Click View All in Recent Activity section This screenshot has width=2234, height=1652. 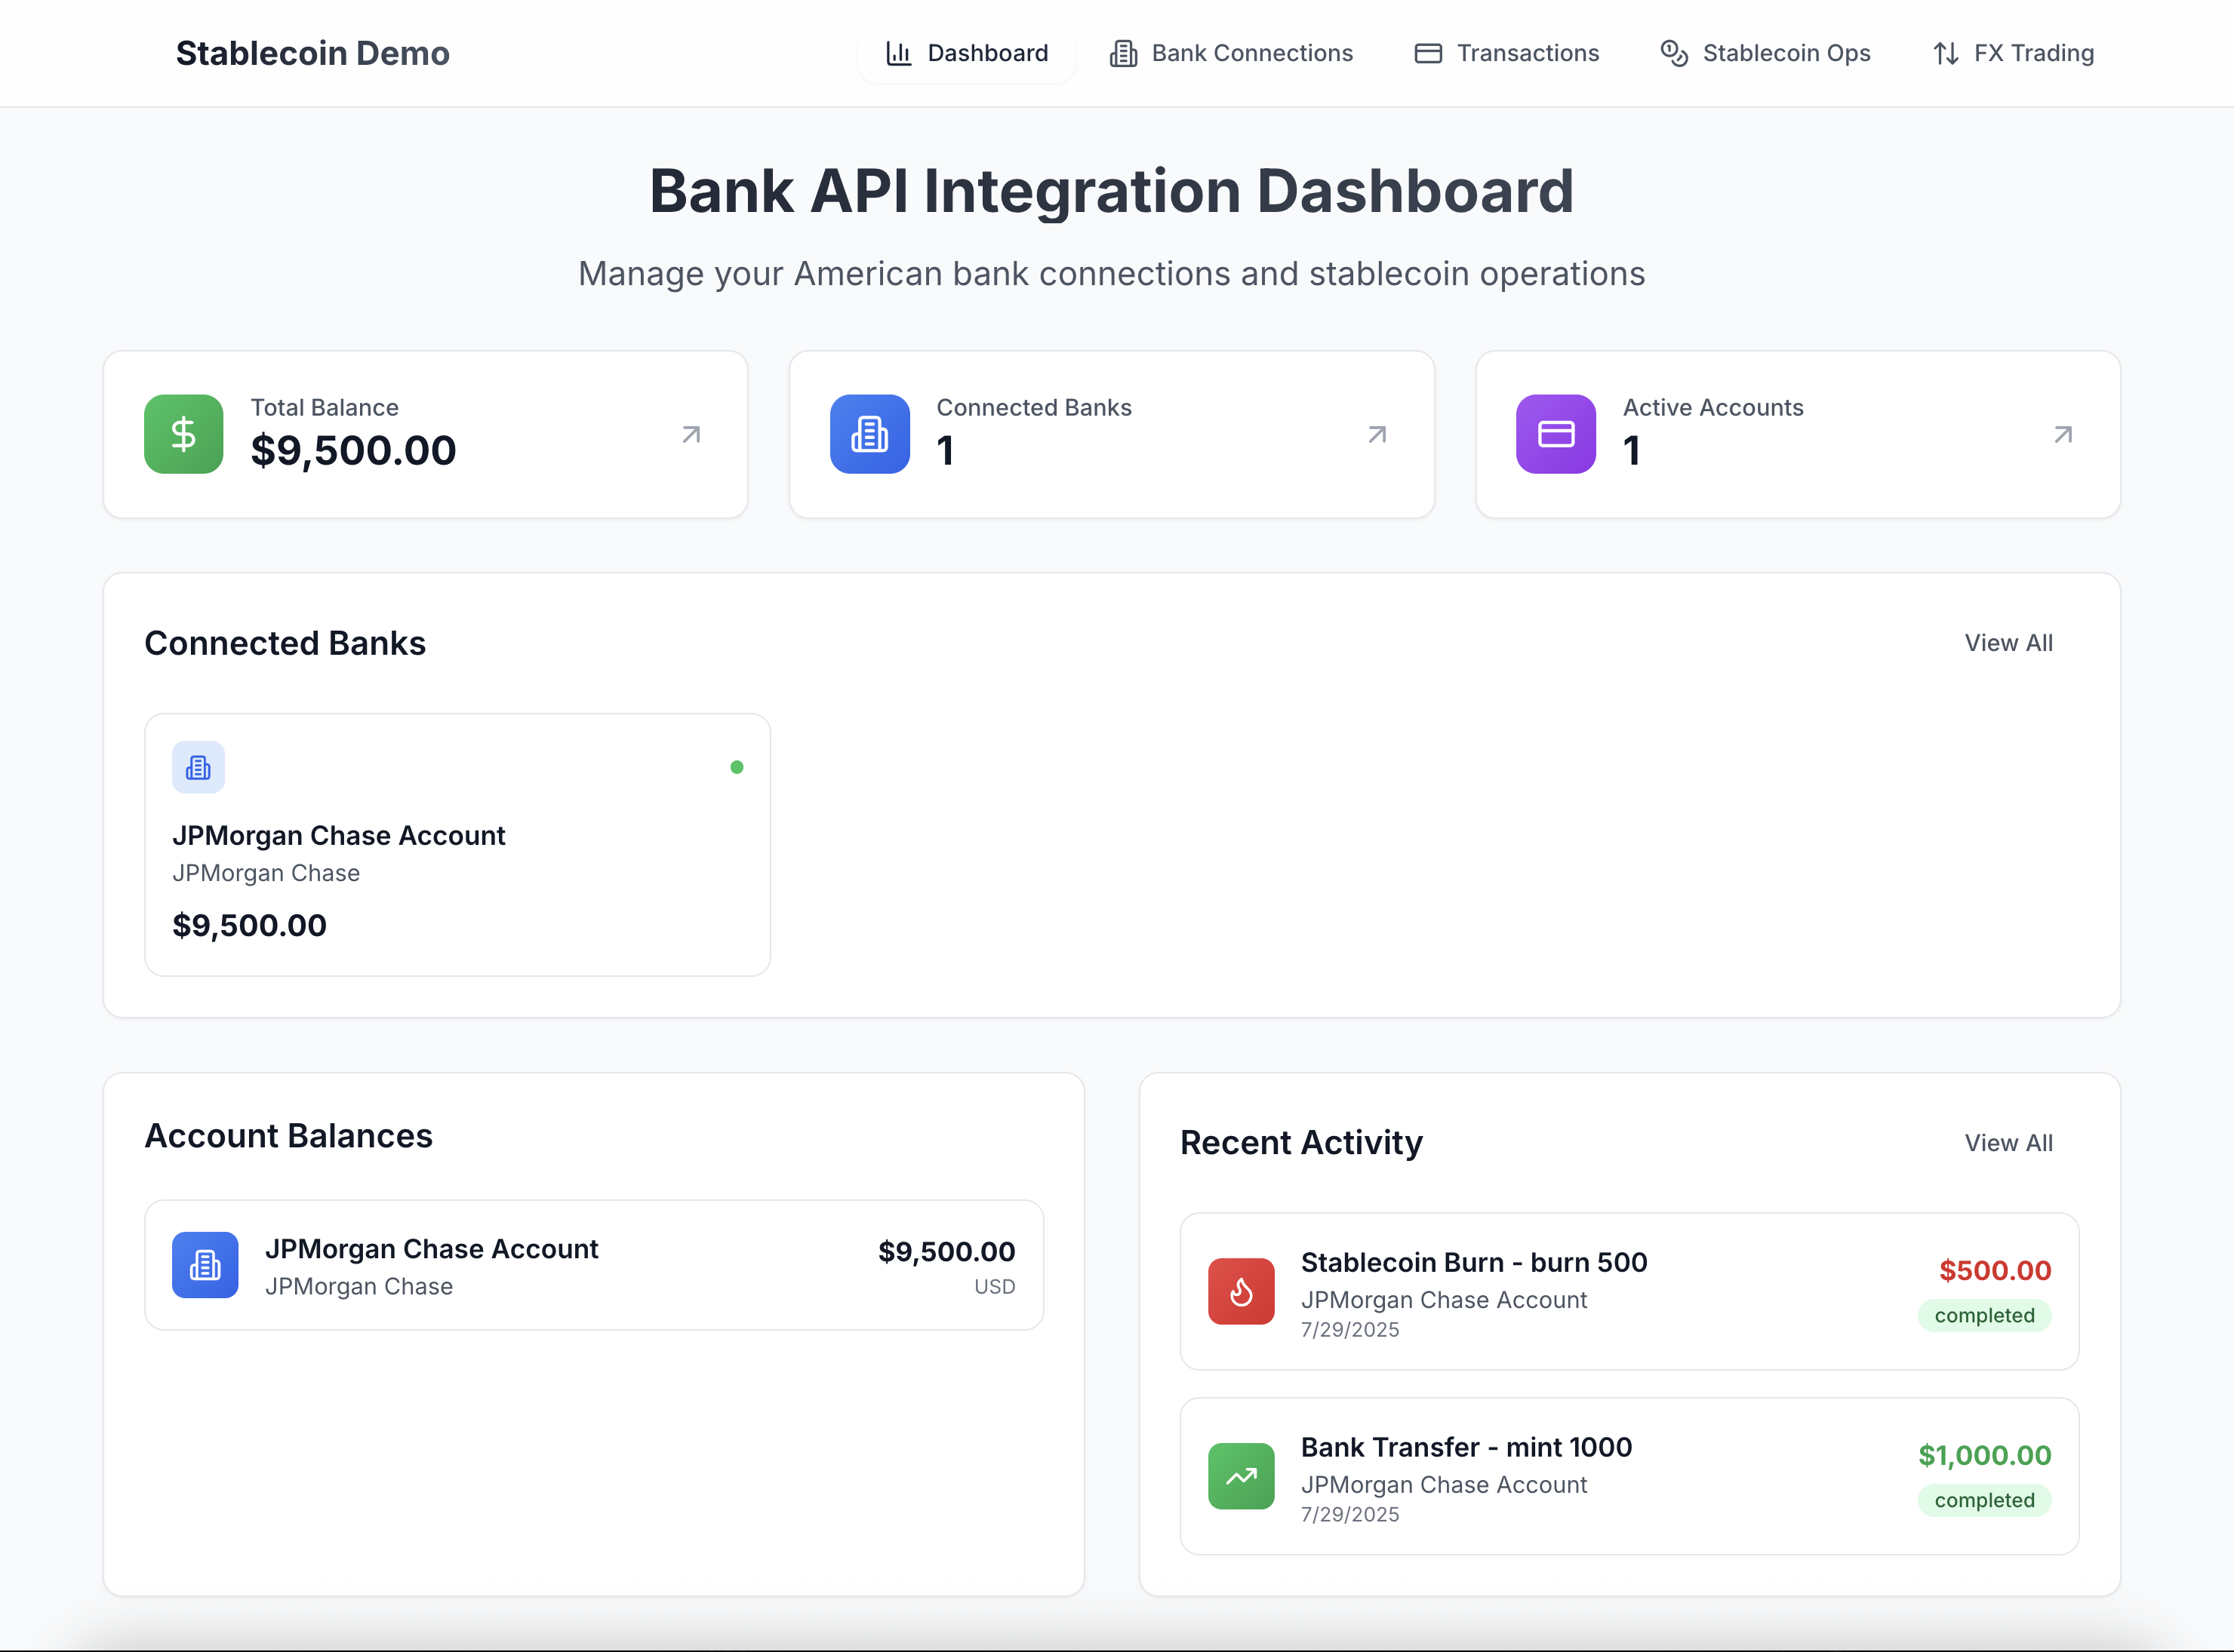2008,1143
